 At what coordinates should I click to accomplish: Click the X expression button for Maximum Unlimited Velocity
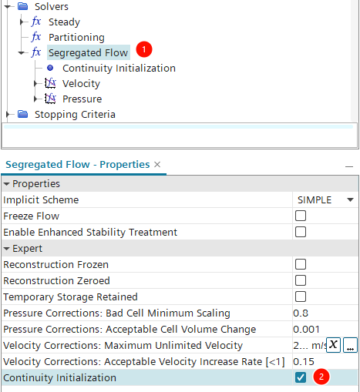[x=333, y=345]
